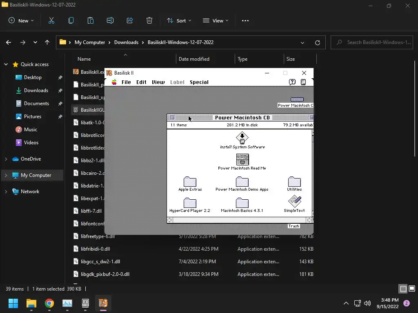
Task: Collapse the Quick access tree section
Action: click(x=6, y=64)
